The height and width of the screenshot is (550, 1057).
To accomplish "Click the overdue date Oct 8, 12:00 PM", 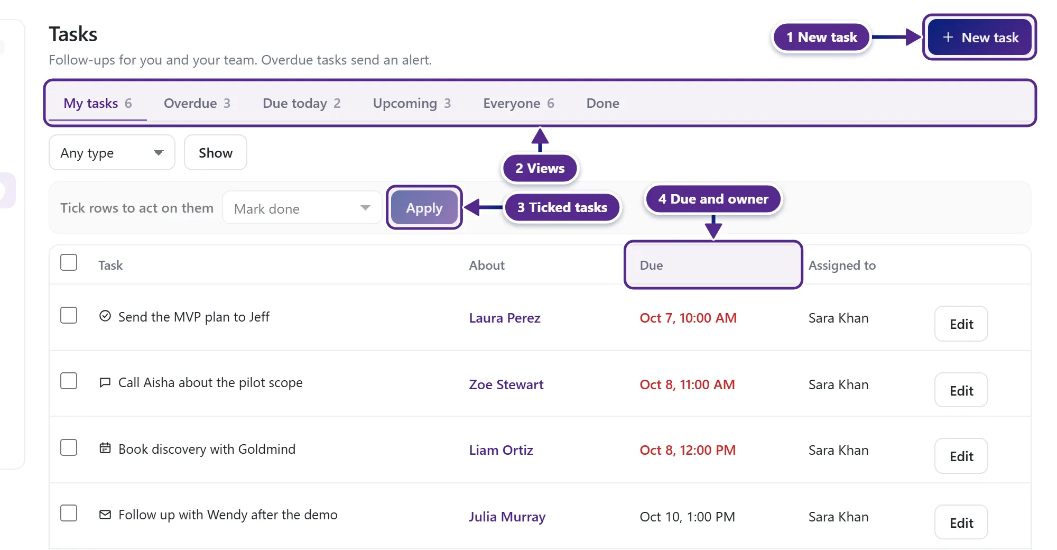I will [x=688, y=450].
